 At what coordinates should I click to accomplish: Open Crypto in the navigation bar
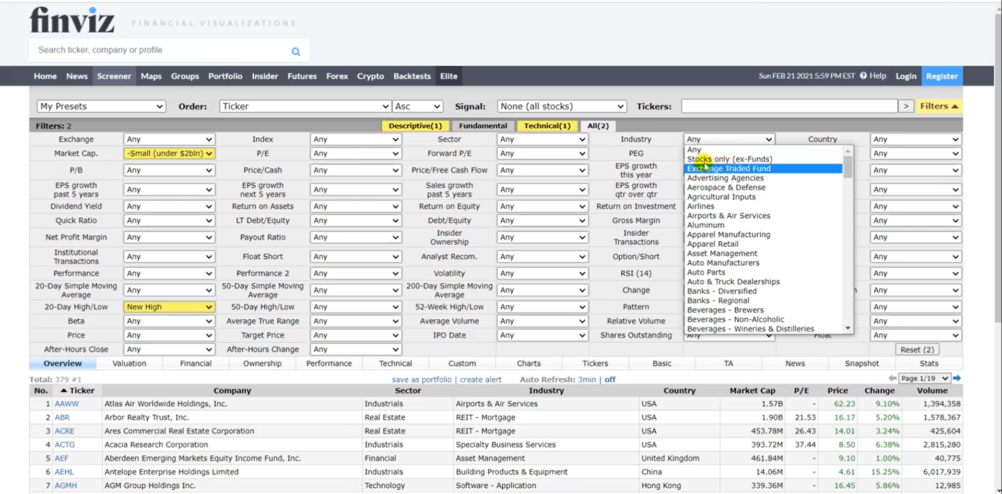[x=370, y=76]
